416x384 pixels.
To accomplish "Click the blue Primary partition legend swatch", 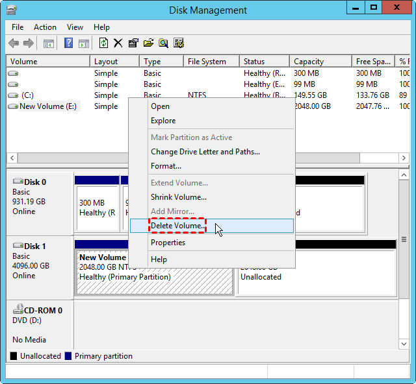I will point(68,356).
